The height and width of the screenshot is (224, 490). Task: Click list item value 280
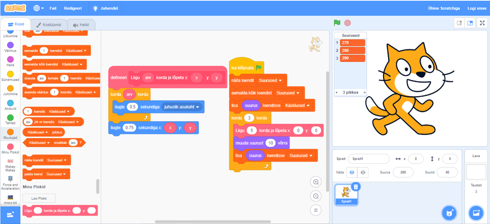coord(352,50)
